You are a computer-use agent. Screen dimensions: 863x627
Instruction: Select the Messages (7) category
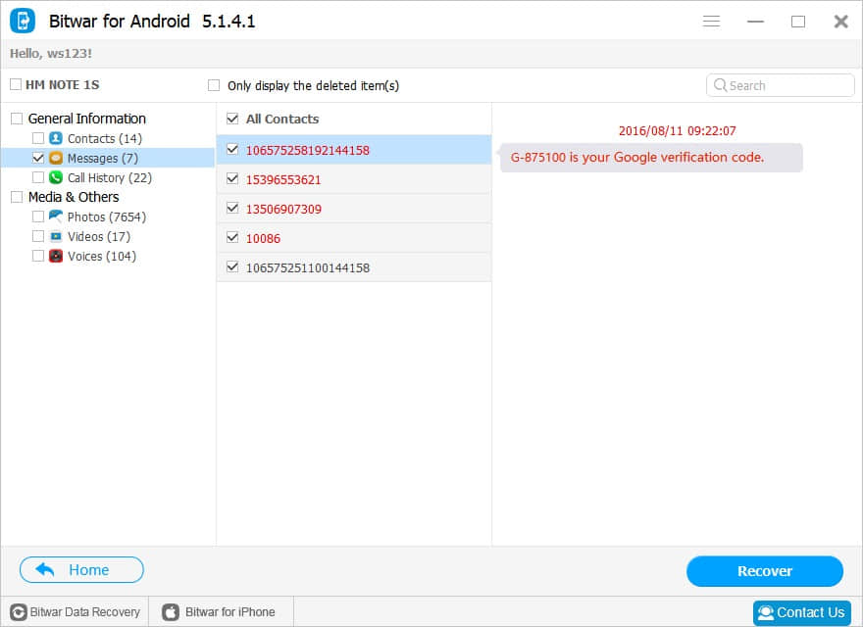click(x=102, y=159)
